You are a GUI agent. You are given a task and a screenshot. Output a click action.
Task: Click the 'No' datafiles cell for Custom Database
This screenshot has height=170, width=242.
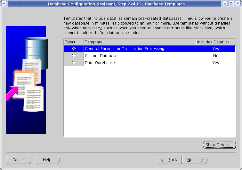[215, 56]
